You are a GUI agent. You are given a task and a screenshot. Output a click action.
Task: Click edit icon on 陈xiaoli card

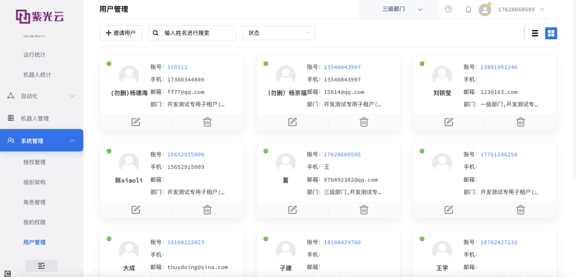pyautogui.click(x=136, y=210)
